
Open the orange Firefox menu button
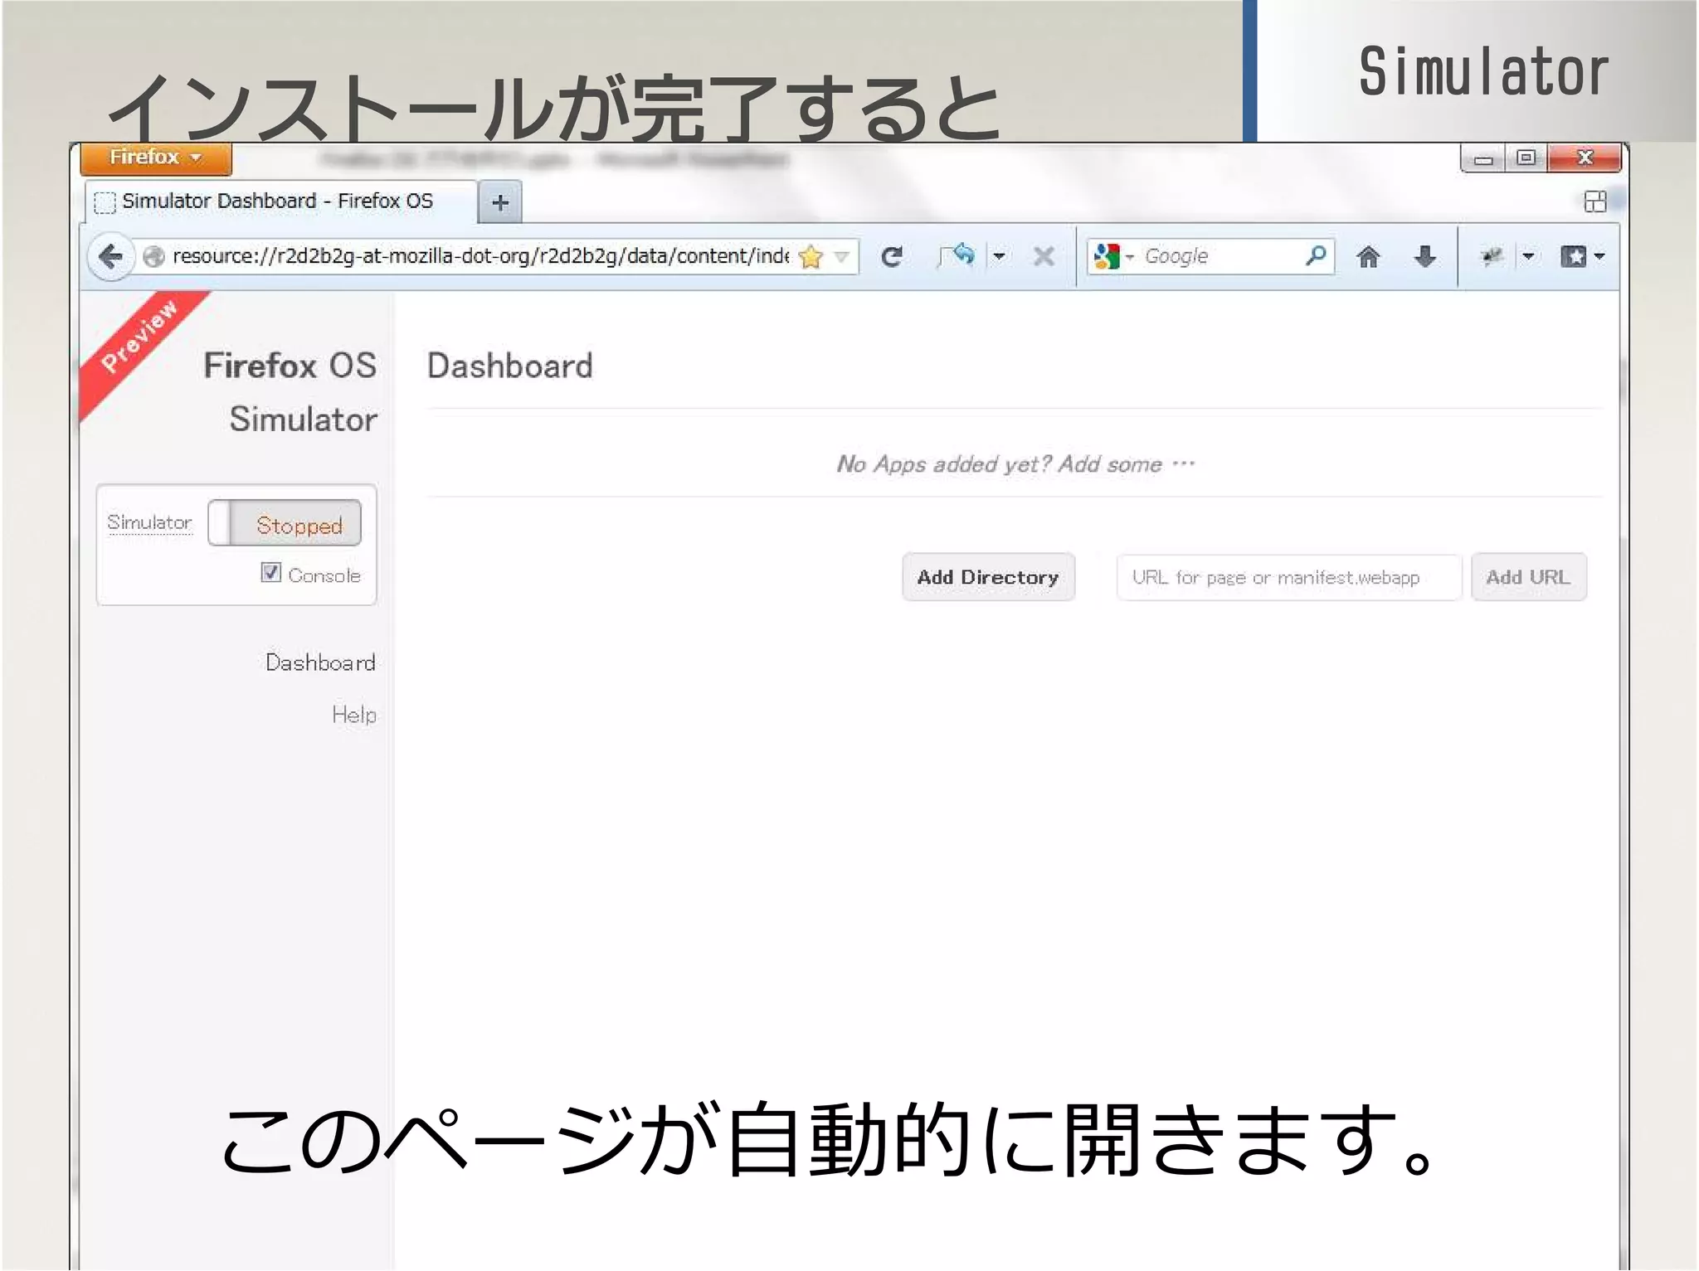click(x=156, y=158)
